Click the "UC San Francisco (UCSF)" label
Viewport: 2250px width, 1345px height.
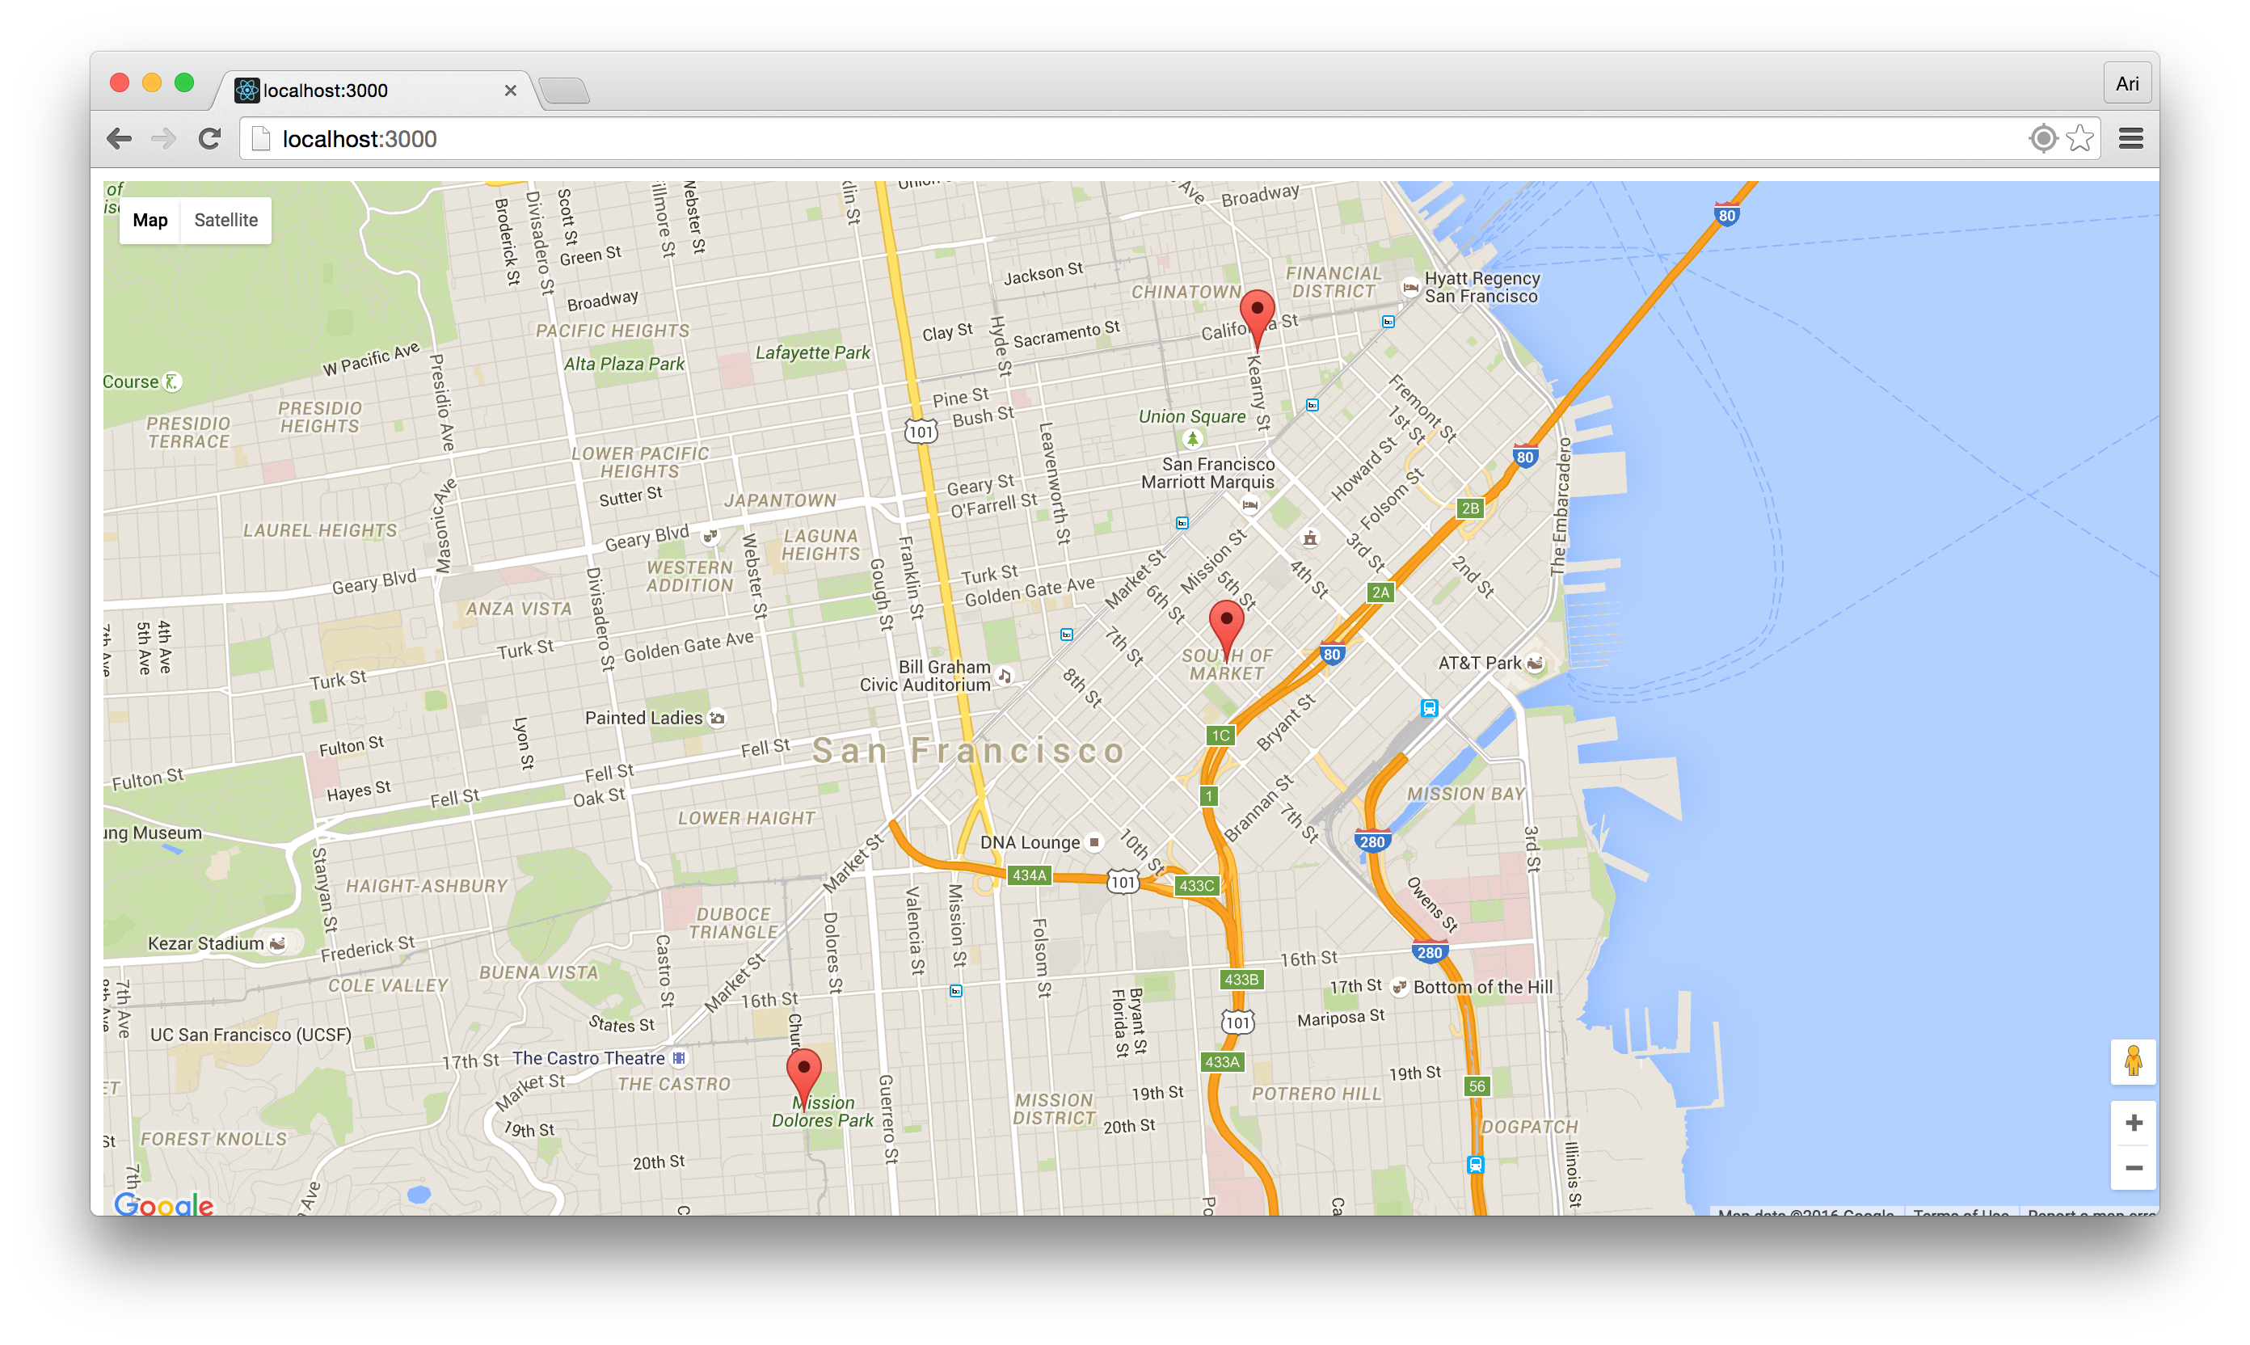251,1034
